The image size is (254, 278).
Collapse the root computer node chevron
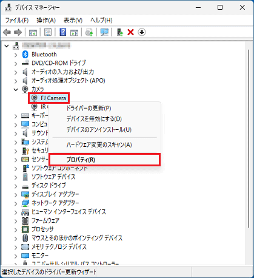click(x=7, y=46)
